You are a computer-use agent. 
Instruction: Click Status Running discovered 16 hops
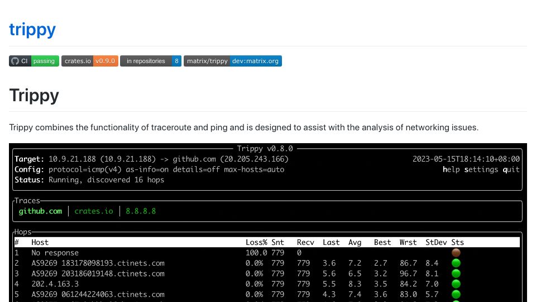(89, 180)
